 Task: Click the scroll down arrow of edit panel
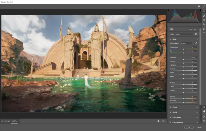click(200, 123)
